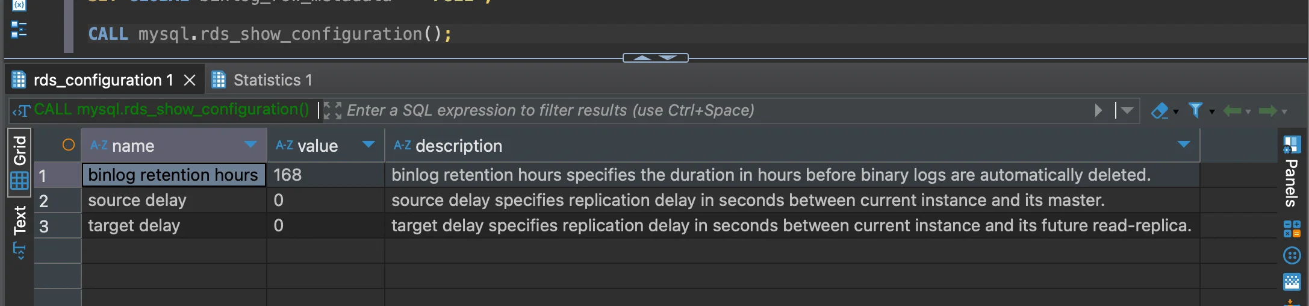Click the expand filter field icon
Viewport: 1309px width, 306px height.
coord(332,110)
